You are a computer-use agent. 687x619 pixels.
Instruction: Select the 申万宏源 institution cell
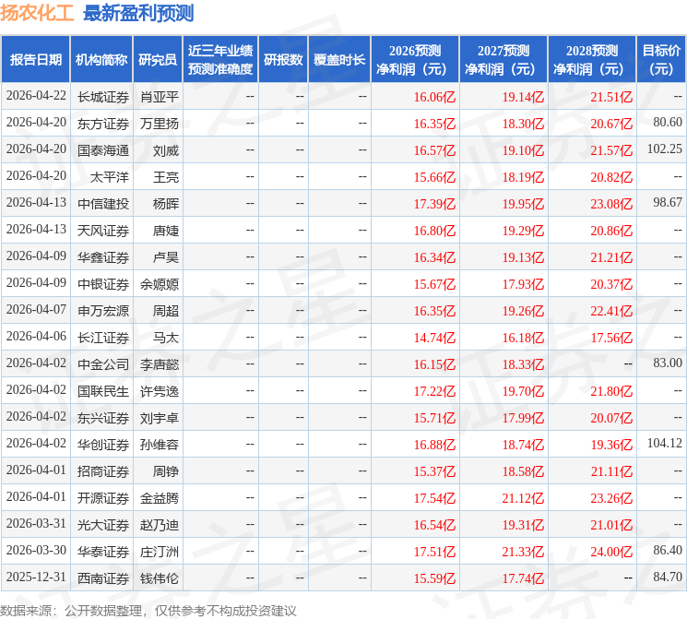[x=103, y=311]
